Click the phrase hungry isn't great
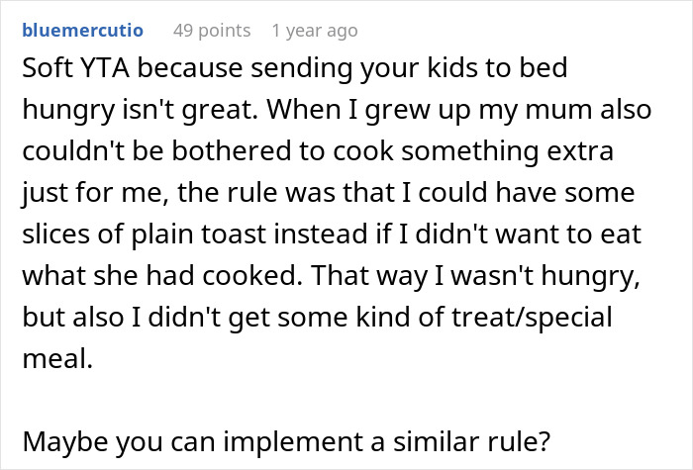The width and height of the screenshot is (693, 470). click(x=141, y=110)
